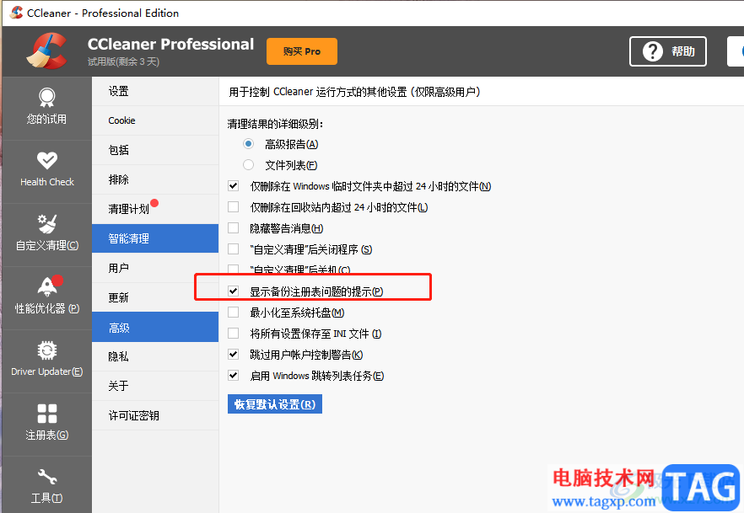This screenshot has height=513, width=744.
Task: Click the 清理结果的详细级别 label
Action: (275, 124)
